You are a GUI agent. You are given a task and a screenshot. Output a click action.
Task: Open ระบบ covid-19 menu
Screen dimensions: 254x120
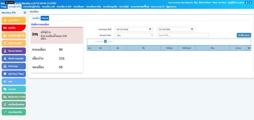point(157,7)
